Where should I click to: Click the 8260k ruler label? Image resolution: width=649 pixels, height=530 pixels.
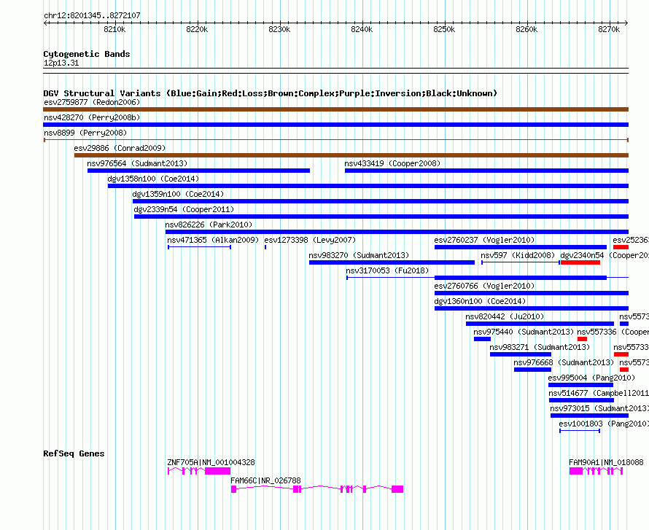click(x=526, y=29)
